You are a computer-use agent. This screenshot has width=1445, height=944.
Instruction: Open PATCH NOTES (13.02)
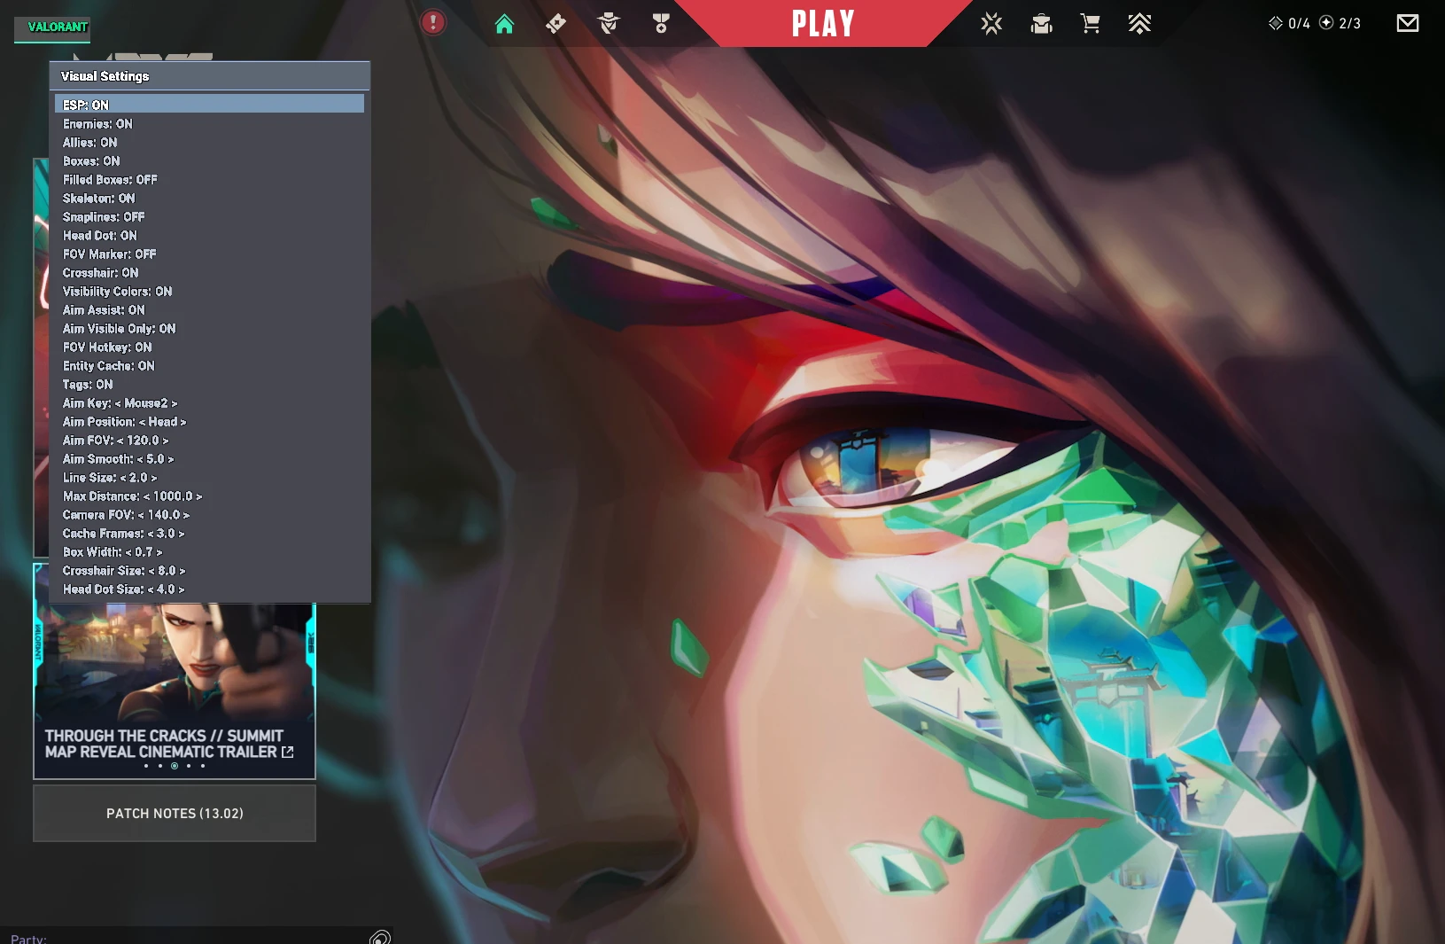(x=175, y=814)
